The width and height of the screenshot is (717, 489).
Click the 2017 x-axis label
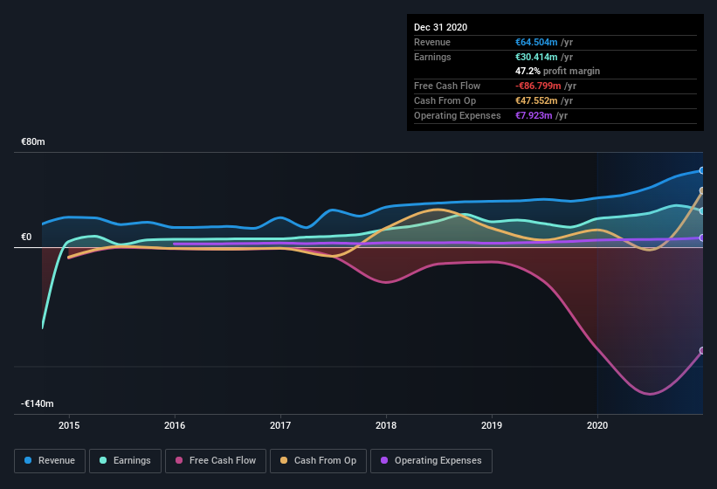coord(280,425)
